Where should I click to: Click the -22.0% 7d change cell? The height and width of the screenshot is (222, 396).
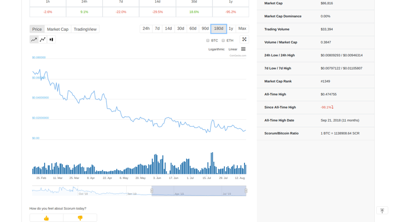coord(121,12)
